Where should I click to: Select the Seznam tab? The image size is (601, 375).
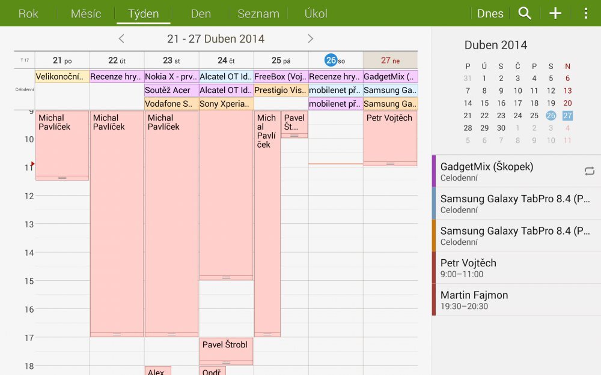258,13
